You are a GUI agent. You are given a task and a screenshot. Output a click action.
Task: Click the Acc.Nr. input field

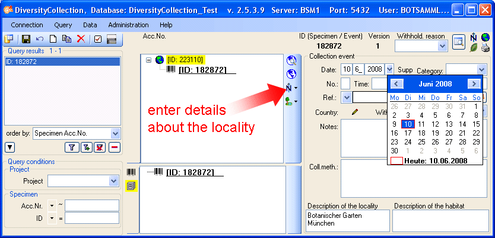[91, 205]
